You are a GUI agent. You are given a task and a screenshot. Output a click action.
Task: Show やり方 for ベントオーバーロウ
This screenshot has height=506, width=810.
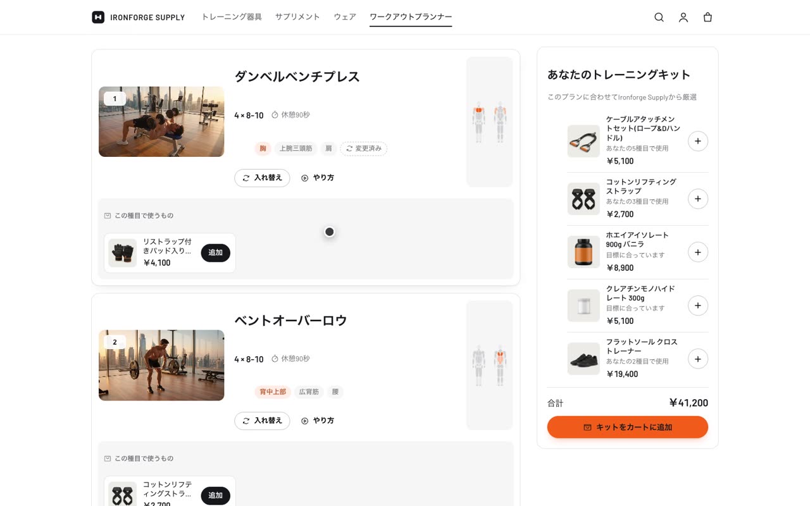318,421
